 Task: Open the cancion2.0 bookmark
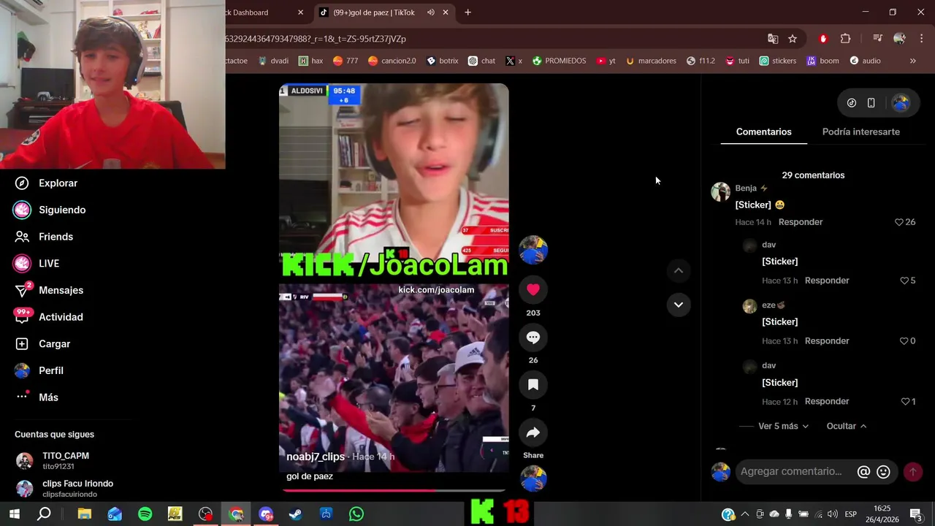click(x=392, y=61)
